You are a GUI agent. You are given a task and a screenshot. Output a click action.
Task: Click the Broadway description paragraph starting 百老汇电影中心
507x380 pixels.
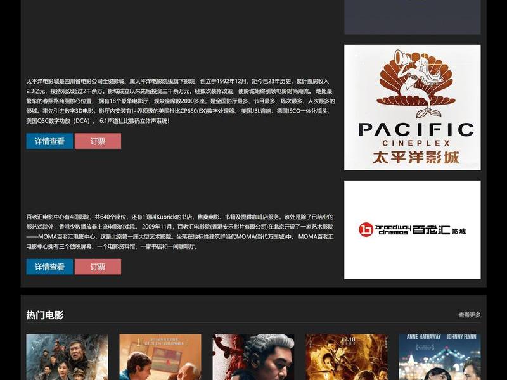pyautogui.click(x=180, y=232)
